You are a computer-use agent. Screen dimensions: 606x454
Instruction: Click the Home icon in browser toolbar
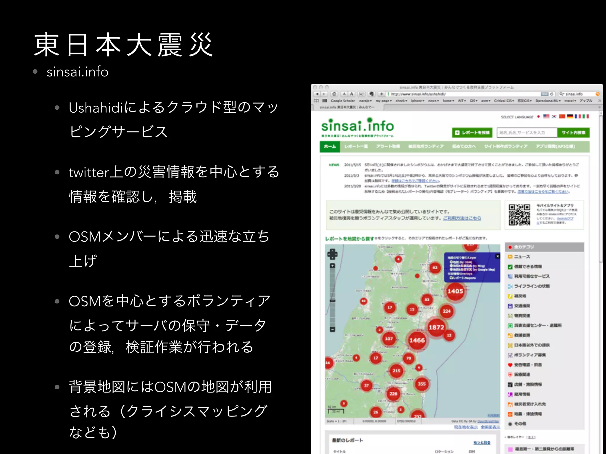pyautogui.click(x=334, y=94)
